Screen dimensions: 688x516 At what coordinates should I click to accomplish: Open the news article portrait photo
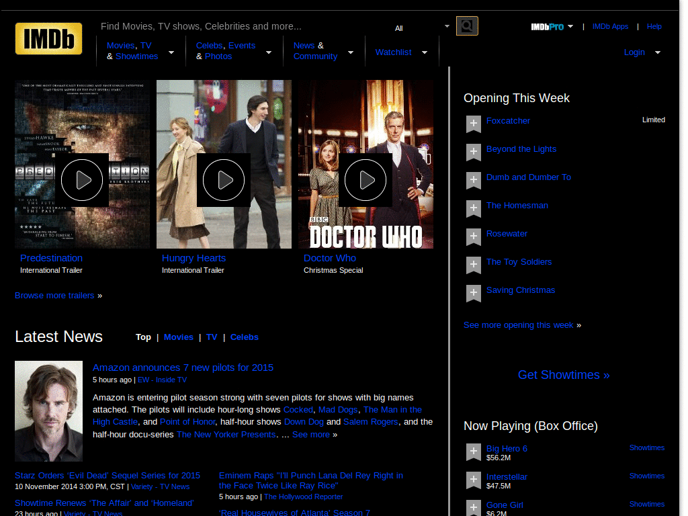(x=48, y=411)
